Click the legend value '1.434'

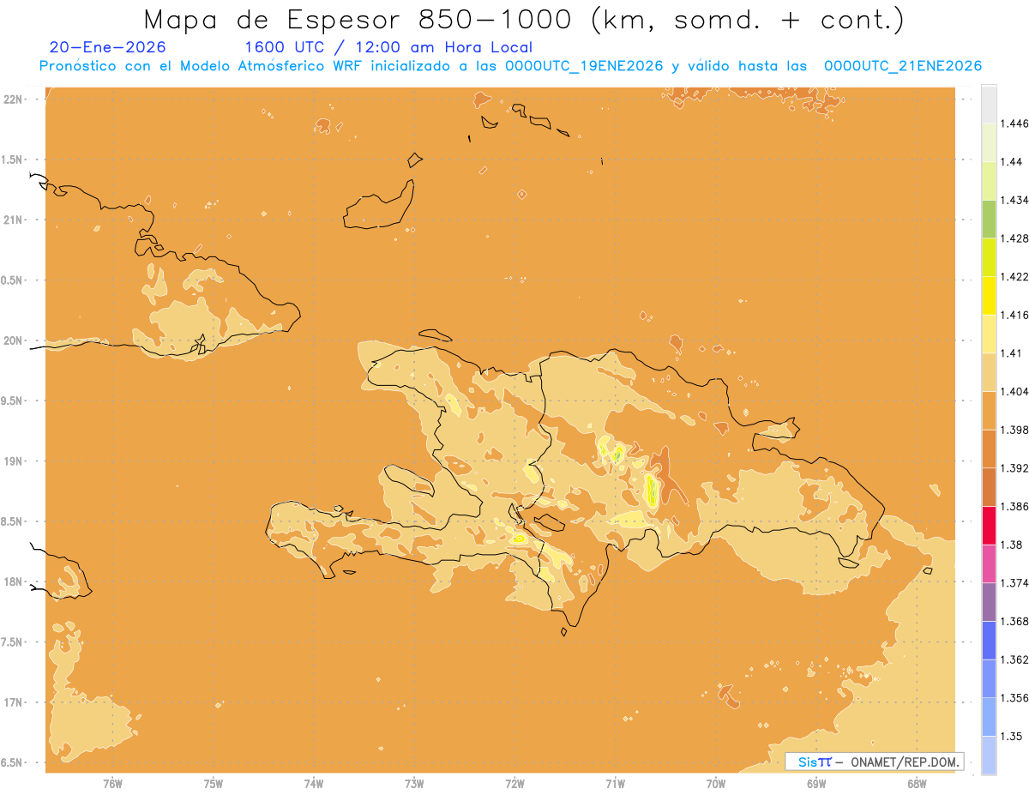(x=1014, y=200)
